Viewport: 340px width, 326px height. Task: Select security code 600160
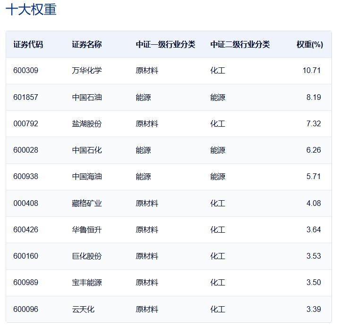(25, 256)
